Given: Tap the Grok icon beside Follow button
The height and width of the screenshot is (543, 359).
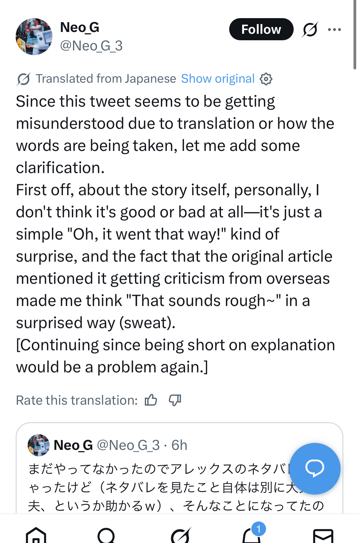Looking at the screenshot, I should click(310, 30).
